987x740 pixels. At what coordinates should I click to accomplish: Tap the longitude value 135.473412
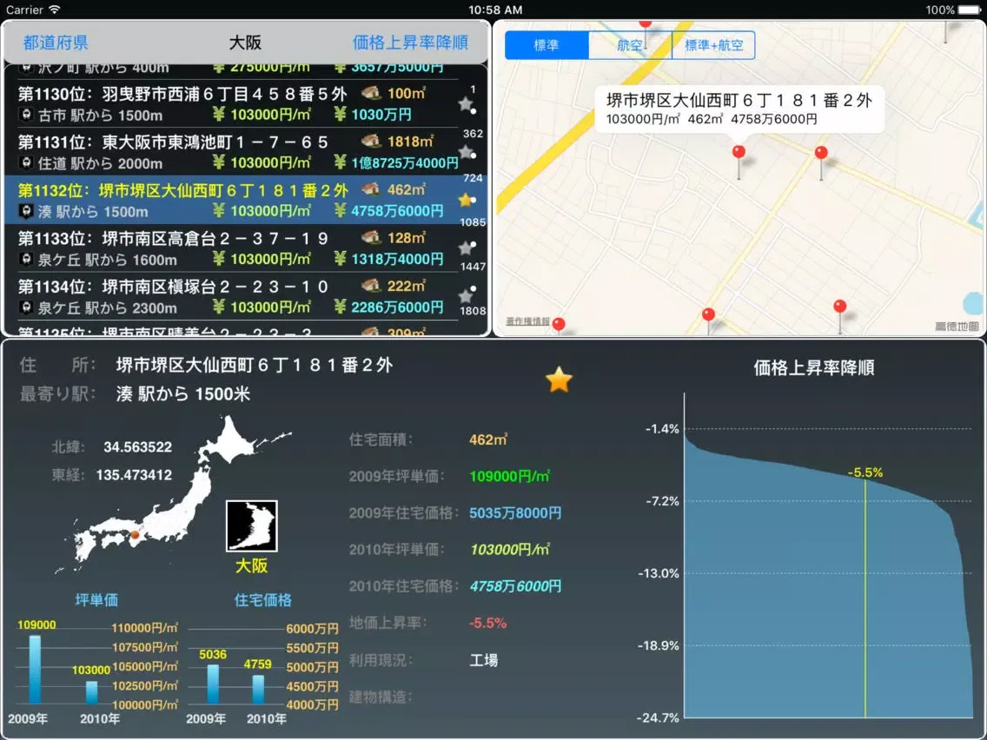[134, 475]
